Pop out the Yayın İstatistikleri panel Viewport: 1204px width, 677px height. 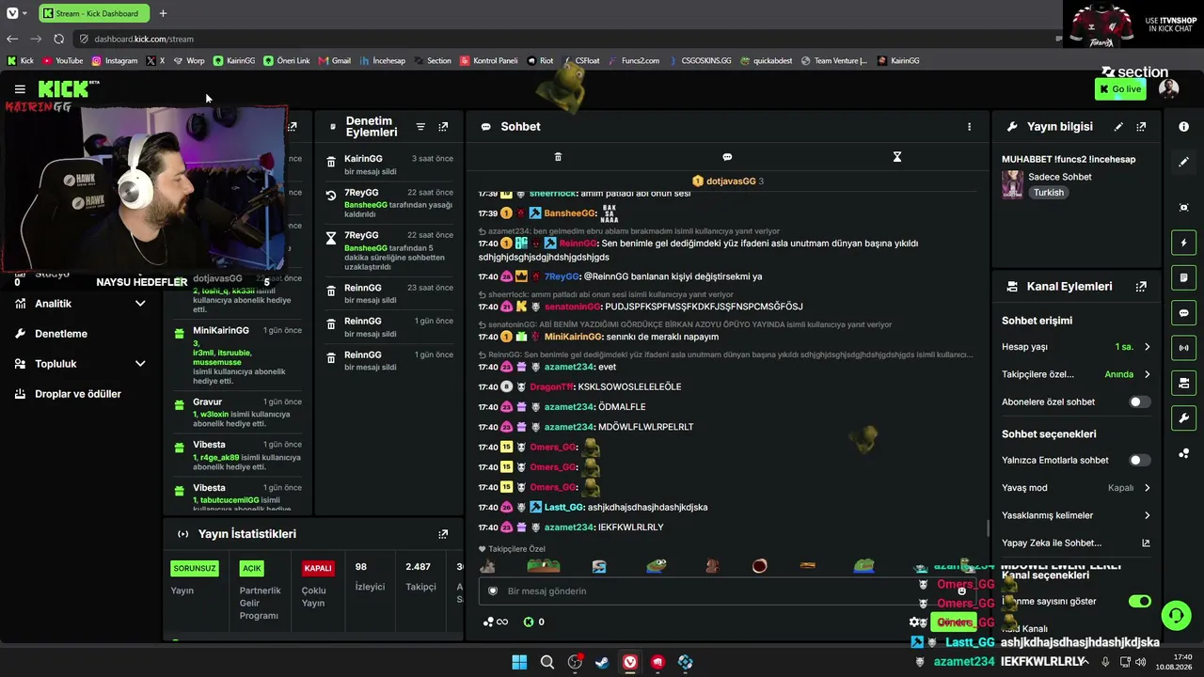coord(443,534)
